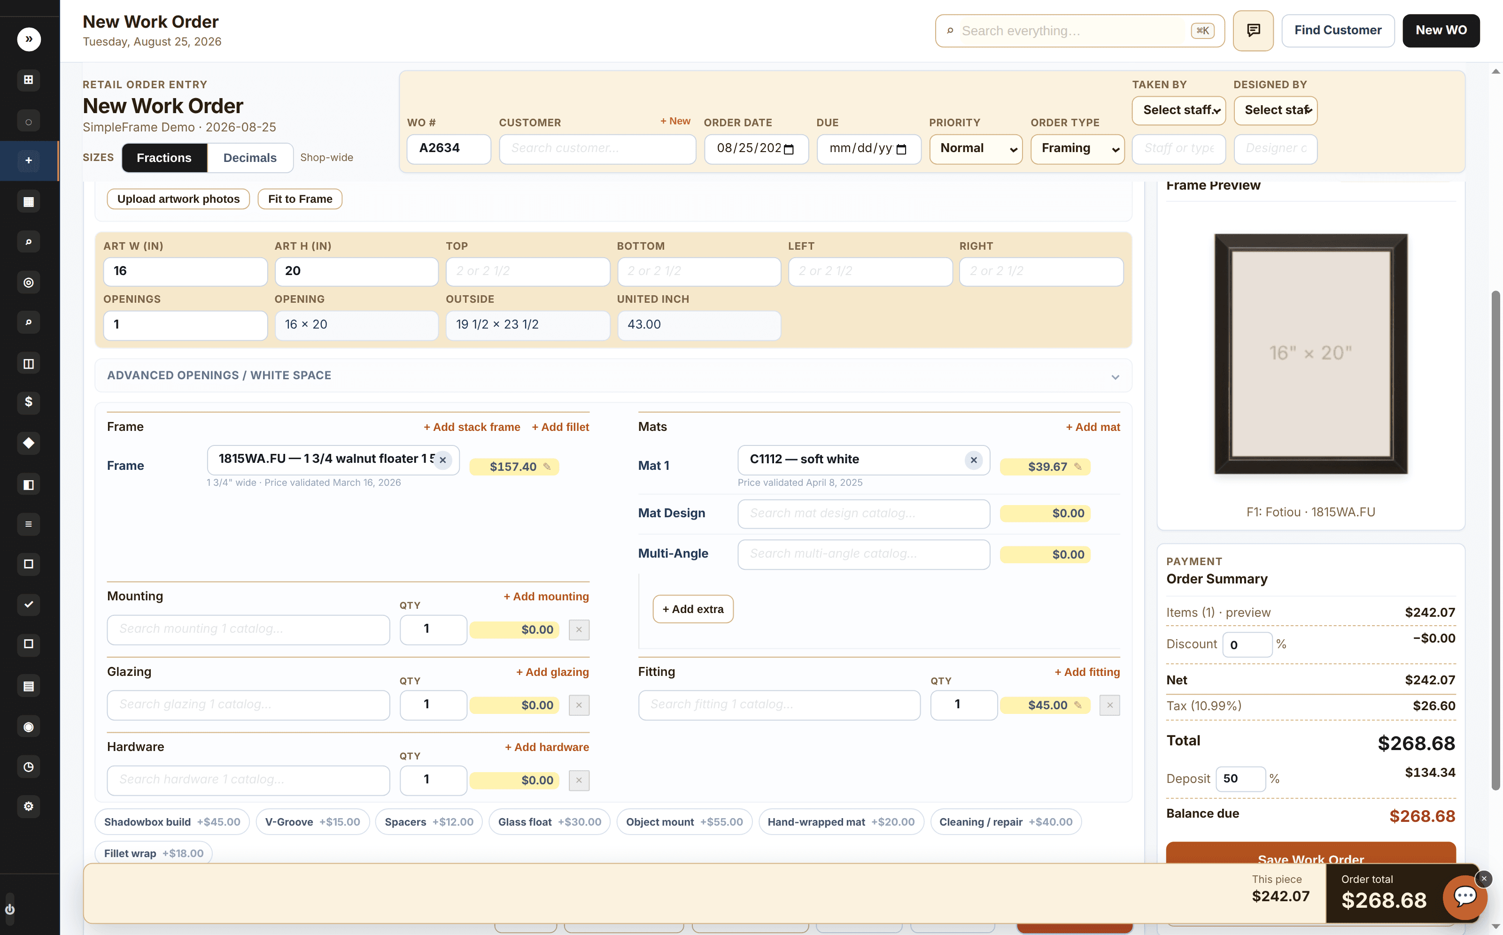Open the Mat 1 catalog combo box
The height and width of the screenshot is (935, 1503).
point(863,460)
